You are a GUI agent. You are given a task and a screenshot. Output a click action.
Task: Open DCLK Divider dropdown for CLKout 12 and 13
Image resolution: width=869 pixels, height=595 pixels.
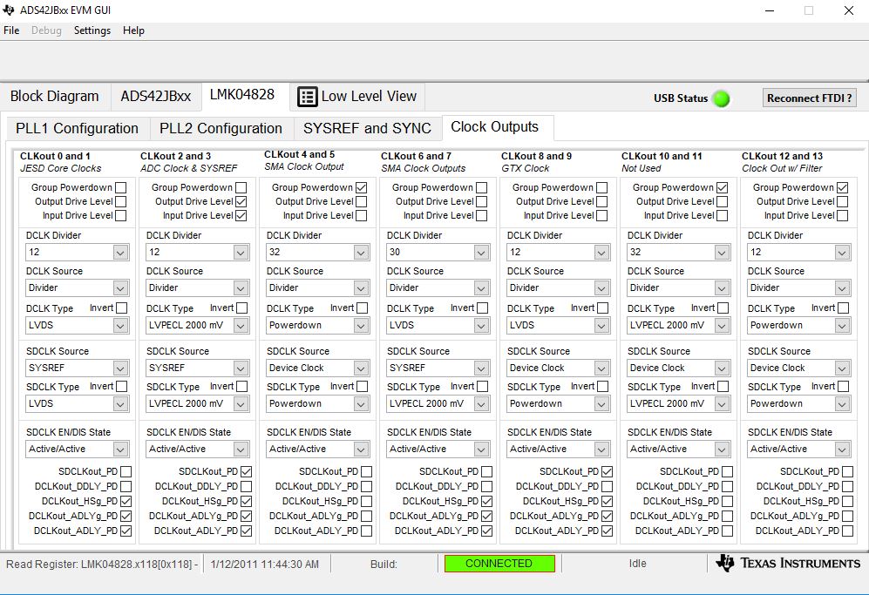click(x=842, y=253)
